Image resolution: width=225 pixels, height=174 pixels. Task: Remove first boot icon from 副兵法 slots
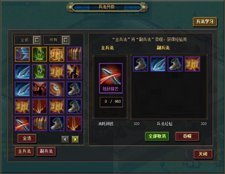pyautogui.click(x=141, y=64)
